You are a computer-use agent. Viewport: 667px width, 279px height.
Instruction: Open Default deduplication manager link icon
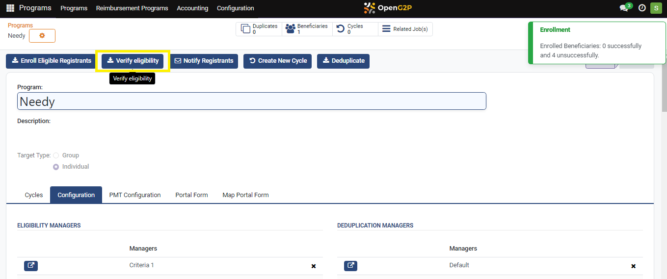pyautogui.click(x=350, y=265)
